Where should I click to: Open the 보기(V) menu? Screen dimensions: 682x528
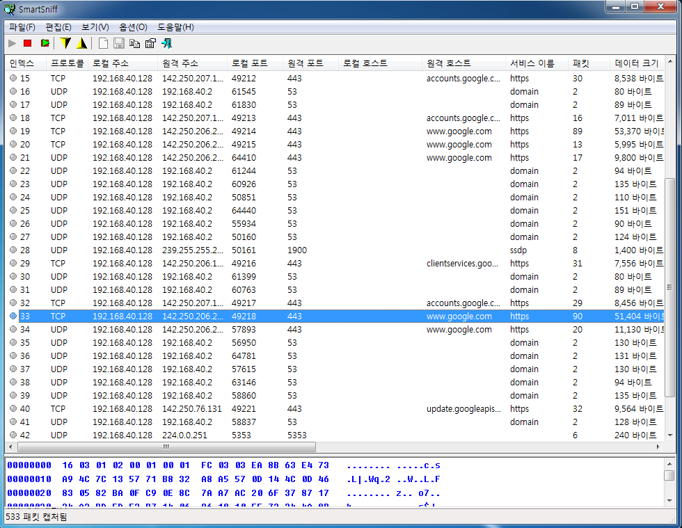95,27
